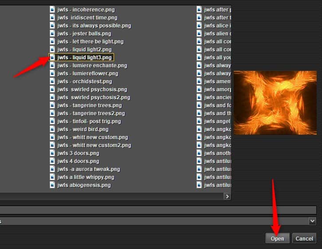Select the 'jwfs amen' file entry
This screenshot has height=249, width=322.
point(217,82)
